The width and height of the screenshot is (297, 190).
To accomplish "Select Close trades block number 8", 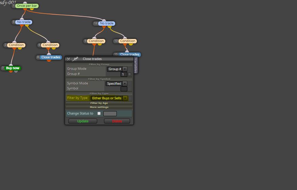I will click(51, 57).
